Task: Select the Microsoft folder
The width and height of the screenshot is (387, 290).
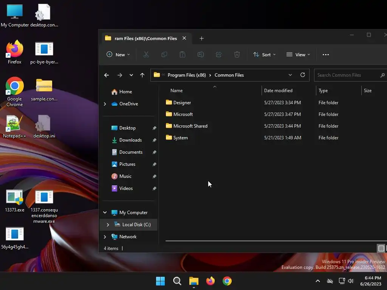Action: click(183, 114)
